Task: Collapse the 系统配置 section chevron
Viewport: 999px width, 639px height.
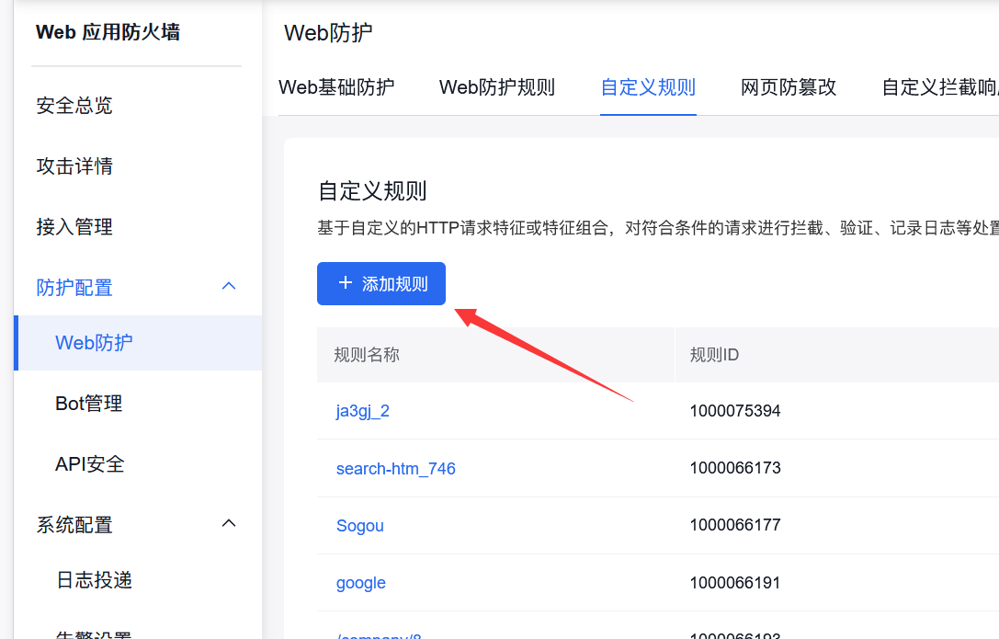Action: coord(229,524)
